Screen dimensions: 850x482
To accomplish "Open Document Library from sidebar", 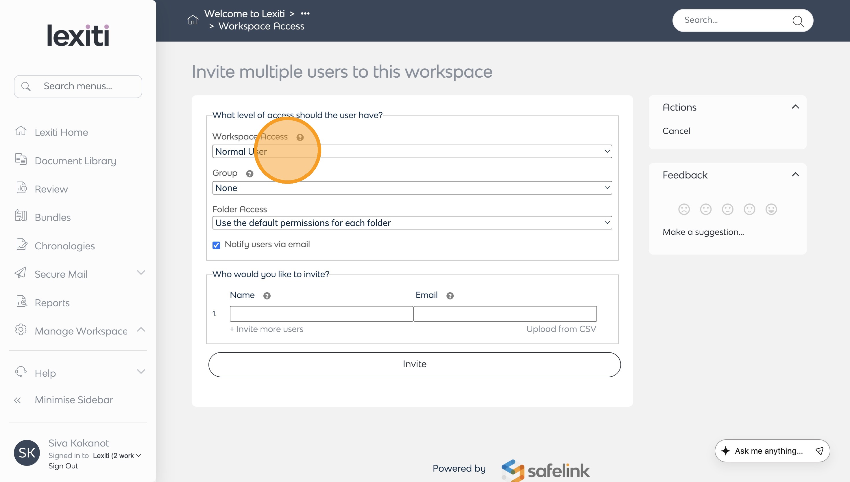I will tap(75, 161).
